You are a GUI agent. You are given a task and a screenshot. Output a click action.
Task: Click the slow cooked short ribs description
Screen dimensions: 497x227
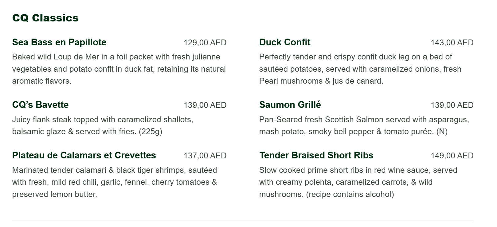[x=358, y=182]
